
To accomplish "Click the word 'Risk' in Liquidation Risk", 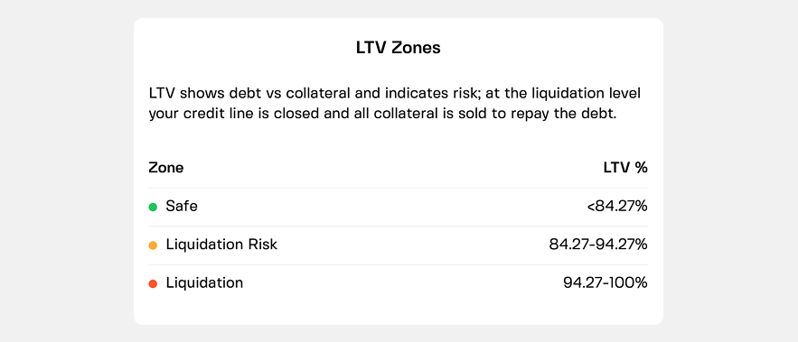I will 263,245.
